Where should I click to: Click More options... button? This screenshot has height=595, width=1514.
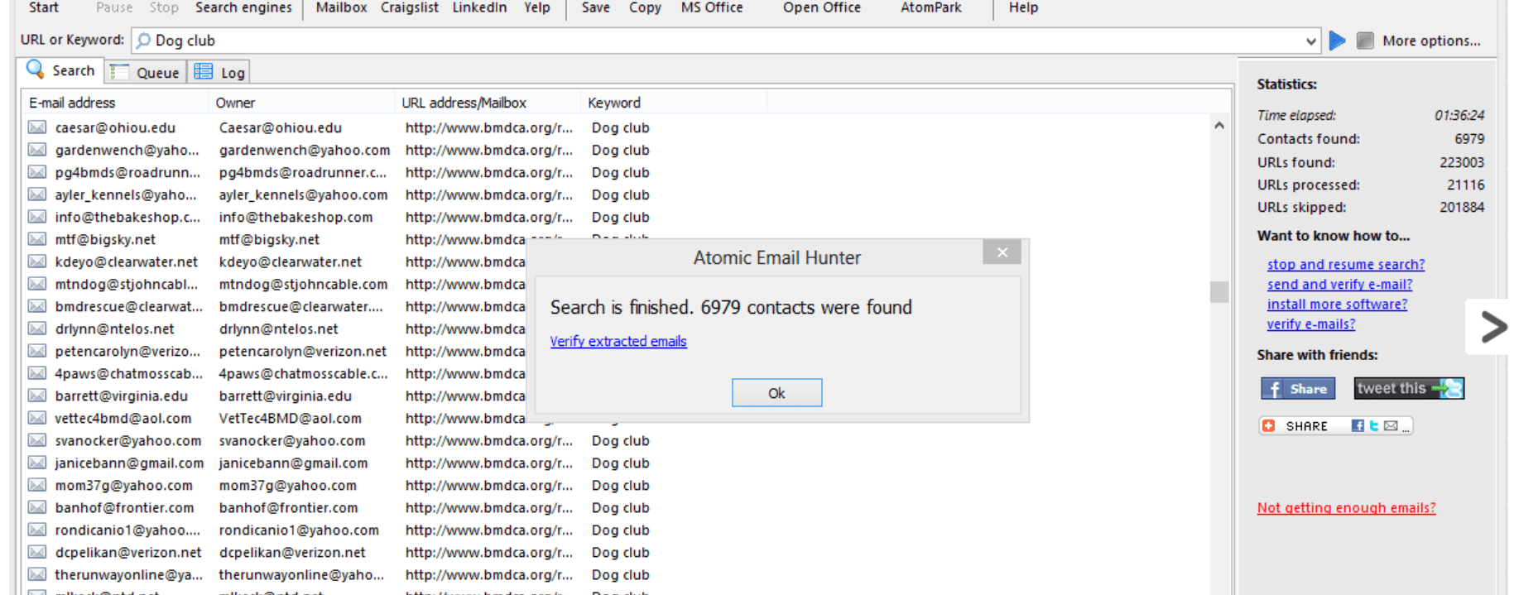click(1431, 41)
